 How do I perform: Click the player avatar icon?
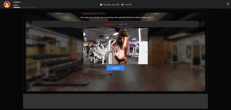tap(7, 4)
